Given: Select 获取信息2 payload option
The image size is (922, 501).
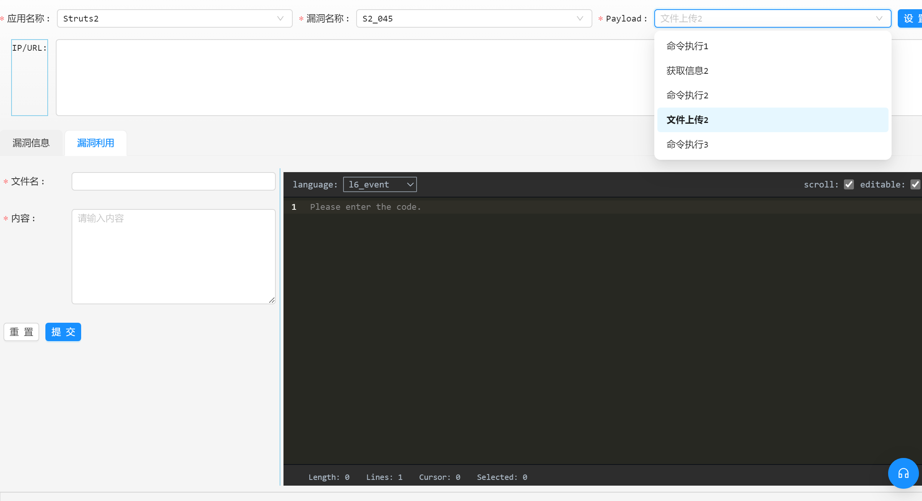Looking at the screenshot, I should [x=687, y=71].
